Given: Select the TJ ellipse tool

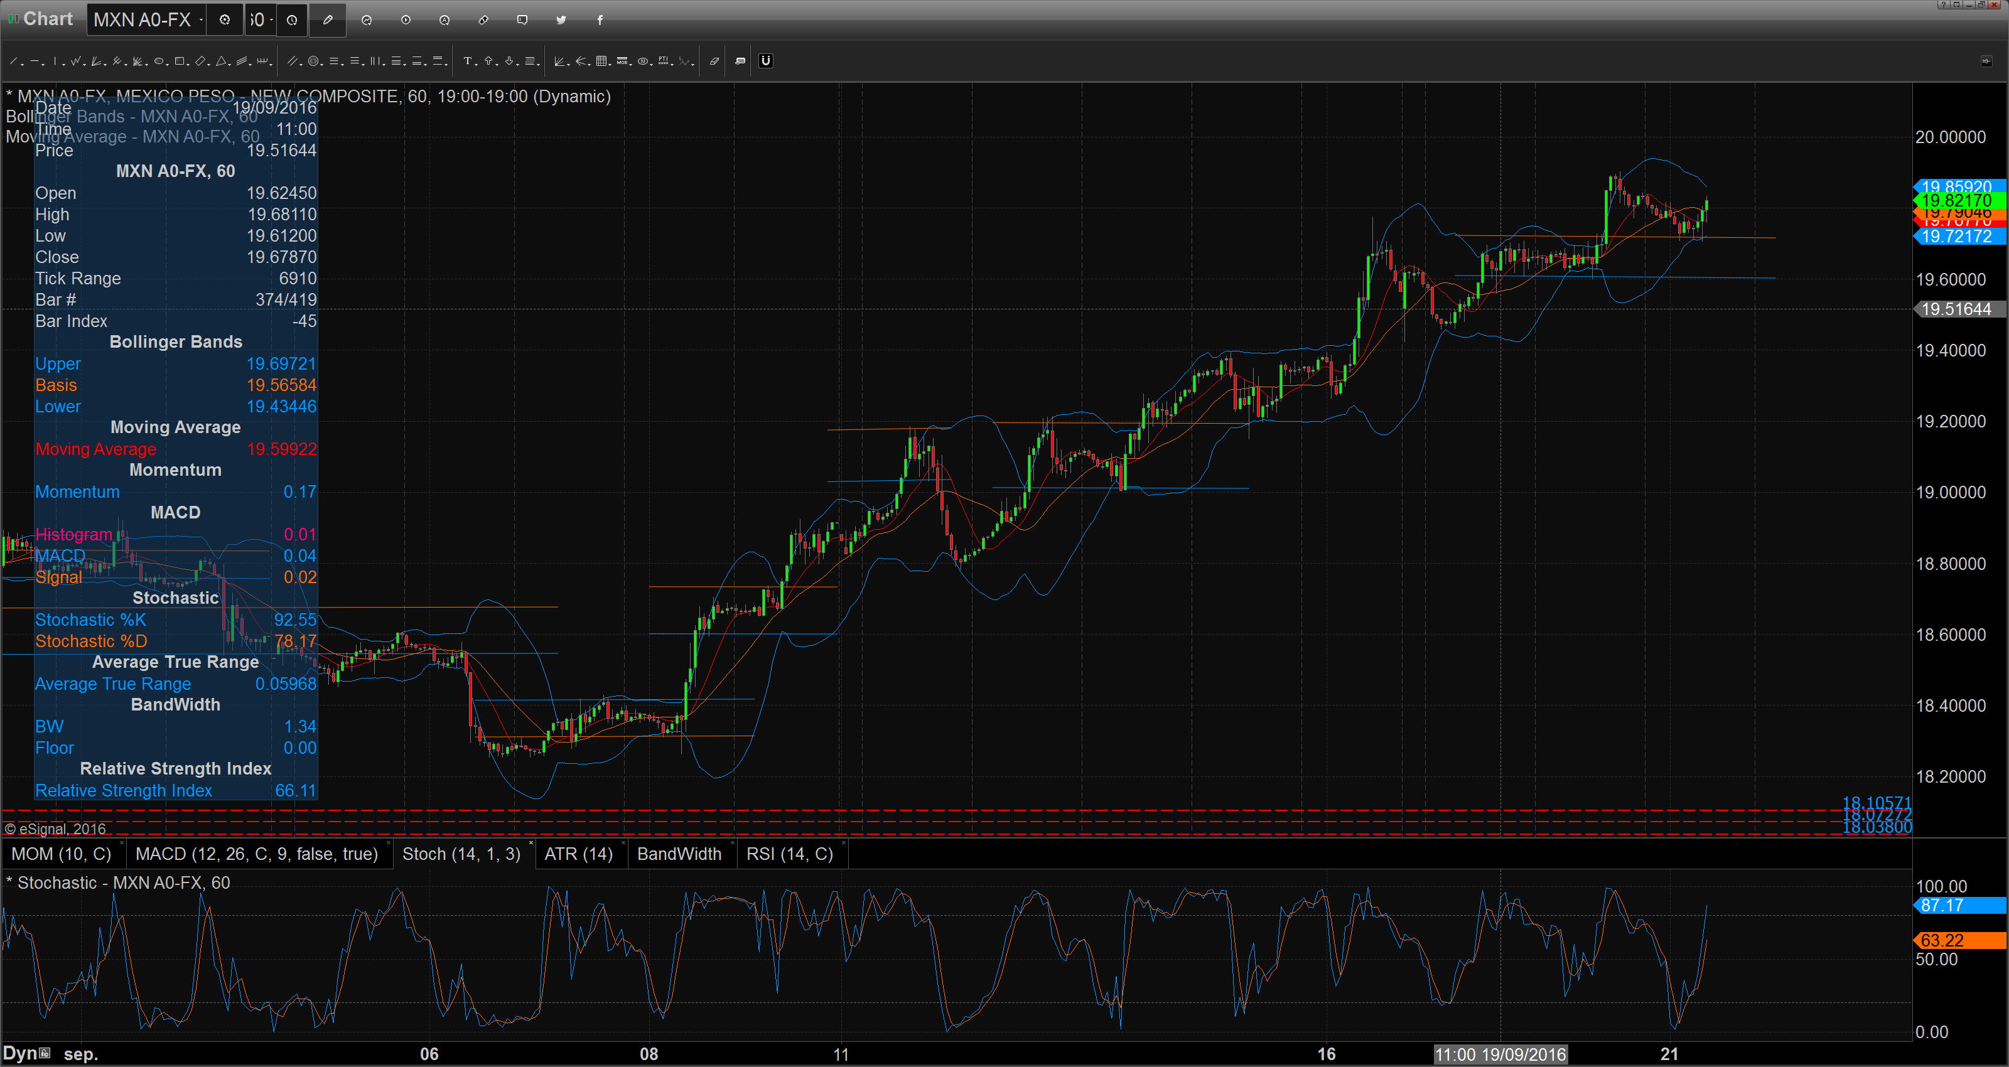Looking at the screenshot, I should tap(643, 61).
